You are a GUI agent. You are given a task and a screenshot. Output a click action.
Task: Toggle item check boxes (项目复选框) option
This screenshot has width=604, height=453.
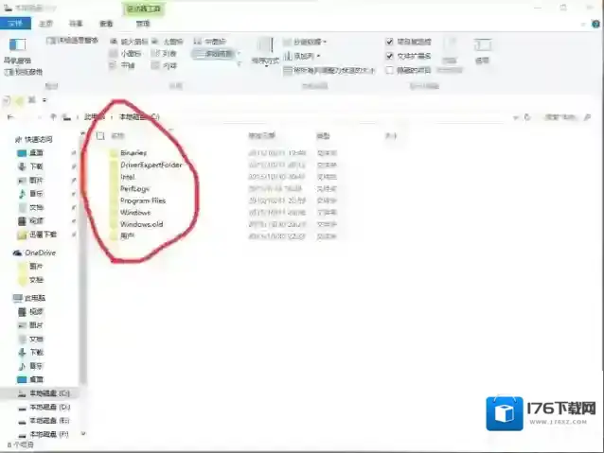(389, 42)
